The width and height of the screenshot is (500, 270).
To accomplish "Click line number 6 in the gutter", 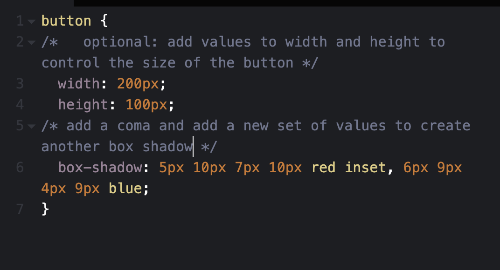I will (x=20, y=168).
